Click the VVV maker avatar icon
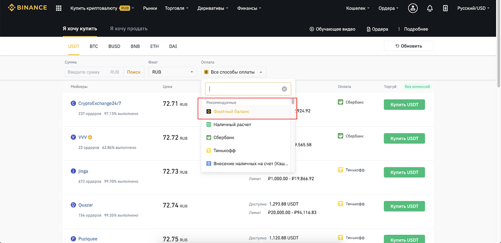 73,137
